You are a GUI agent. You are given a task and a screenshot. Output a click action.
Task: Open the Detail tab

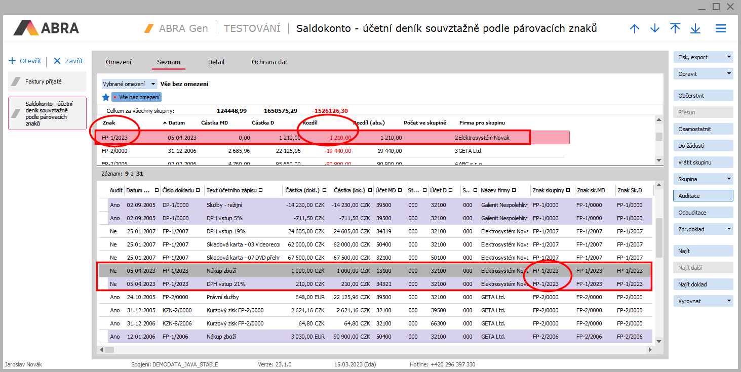[216, 62]
